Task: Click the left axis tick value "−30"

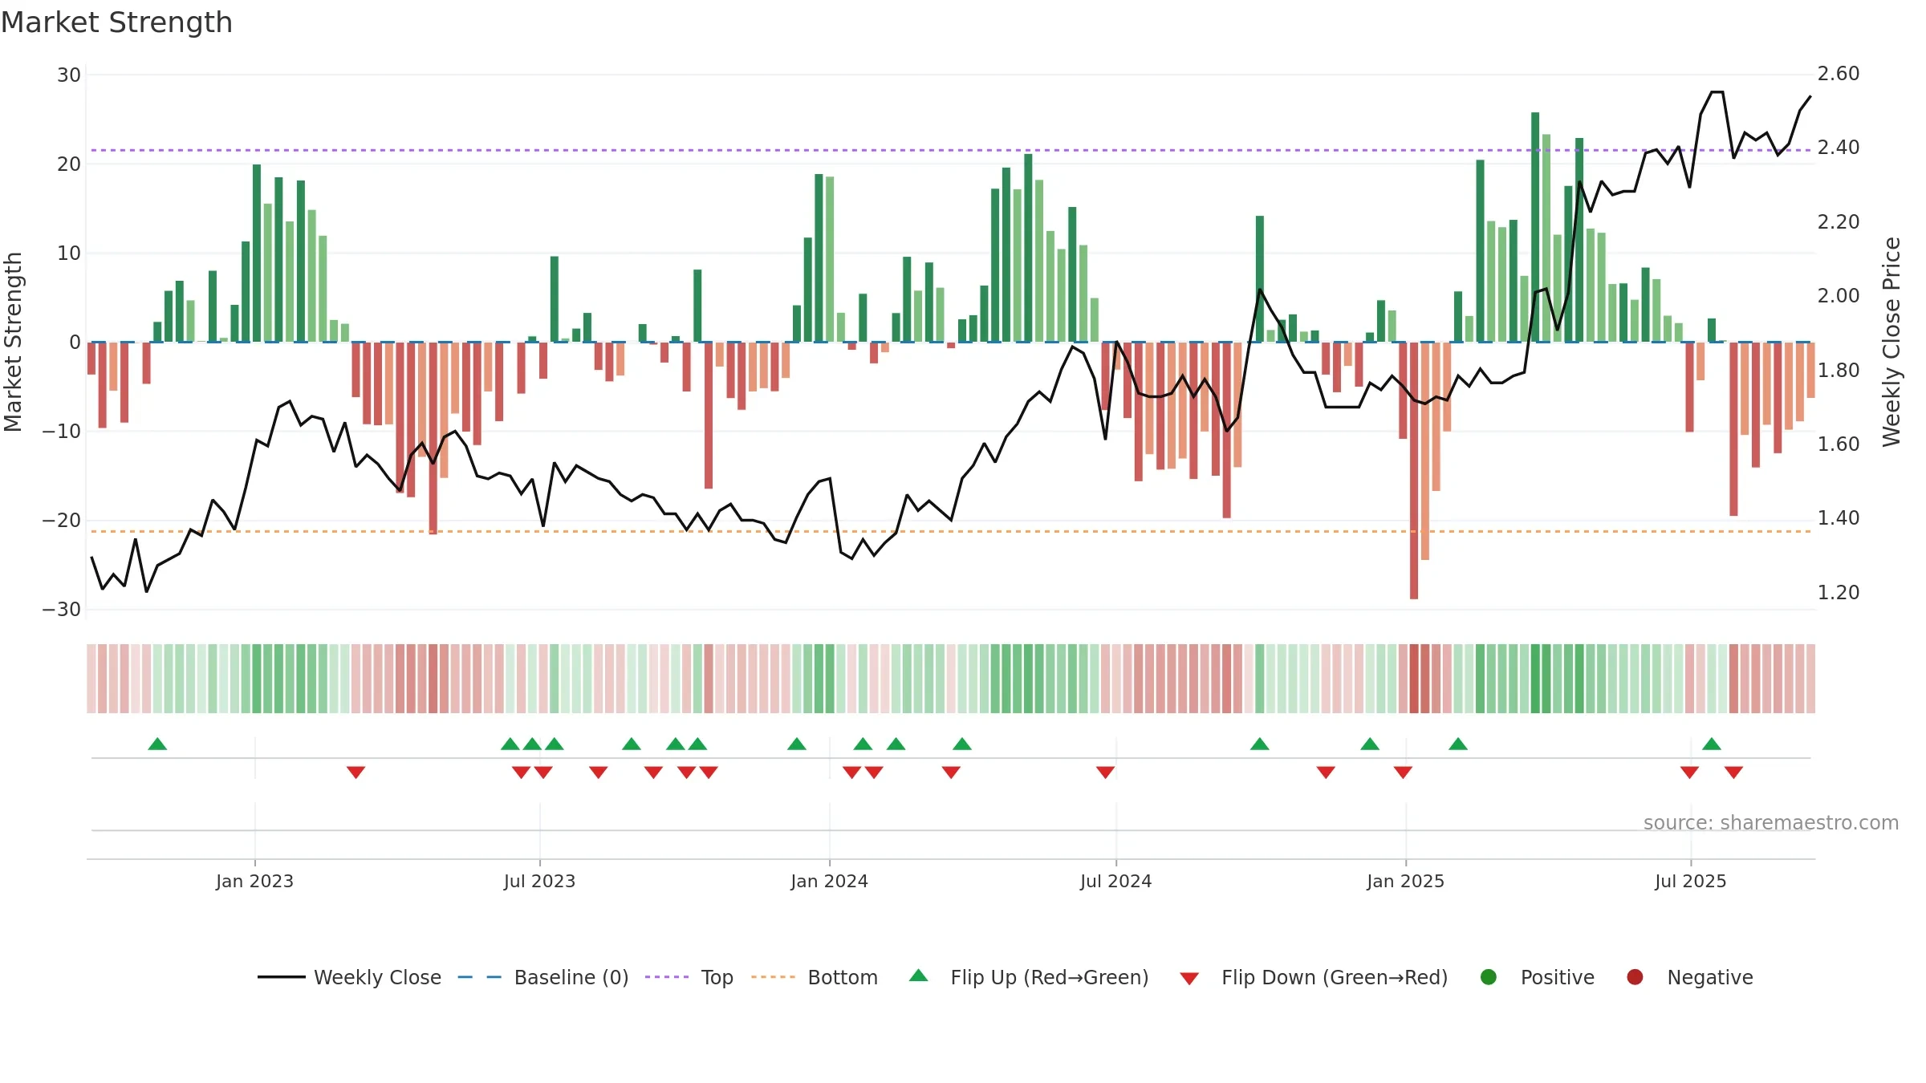Action: pos(62,610)
